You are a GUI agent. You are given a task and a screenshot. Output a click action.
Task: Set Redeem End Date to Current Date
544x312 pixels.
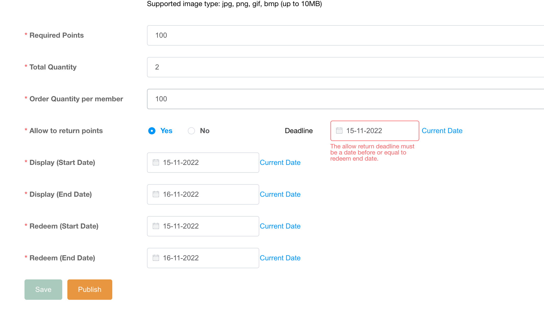tap(280, 258)
